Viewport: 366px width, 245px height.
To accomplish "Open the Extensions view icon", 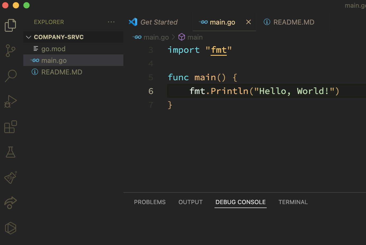I will (10, 127).
